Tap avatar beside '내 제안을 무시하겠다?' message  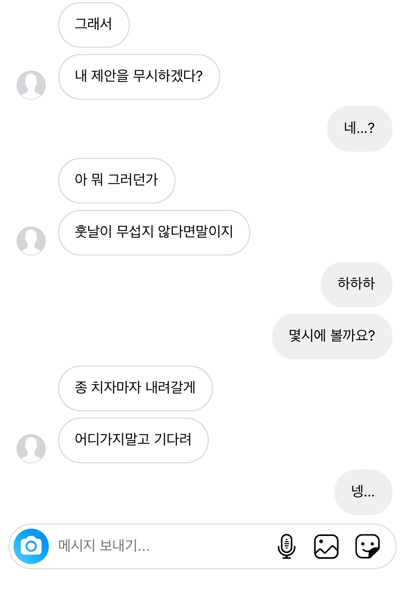coord(31,85)
